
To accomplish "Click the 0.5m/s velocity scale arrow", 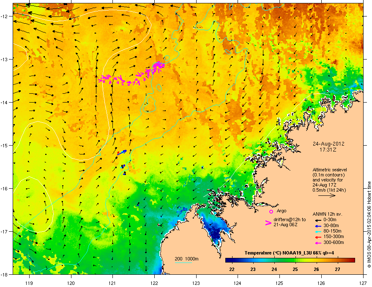I will click(x=327, y=195).
